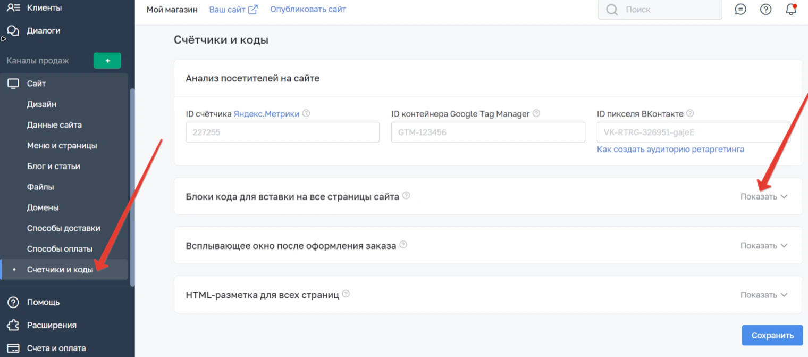This screenshot has width=808, height=357.
Task: Click the help question mark icon in header
Action: click(765, 9)
